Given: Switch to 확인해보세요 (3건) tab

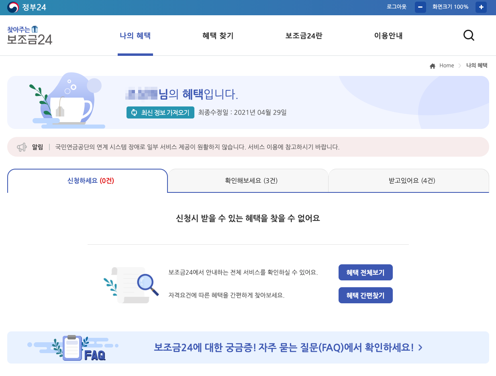Looking at the screenshot, I should point(248,181).
